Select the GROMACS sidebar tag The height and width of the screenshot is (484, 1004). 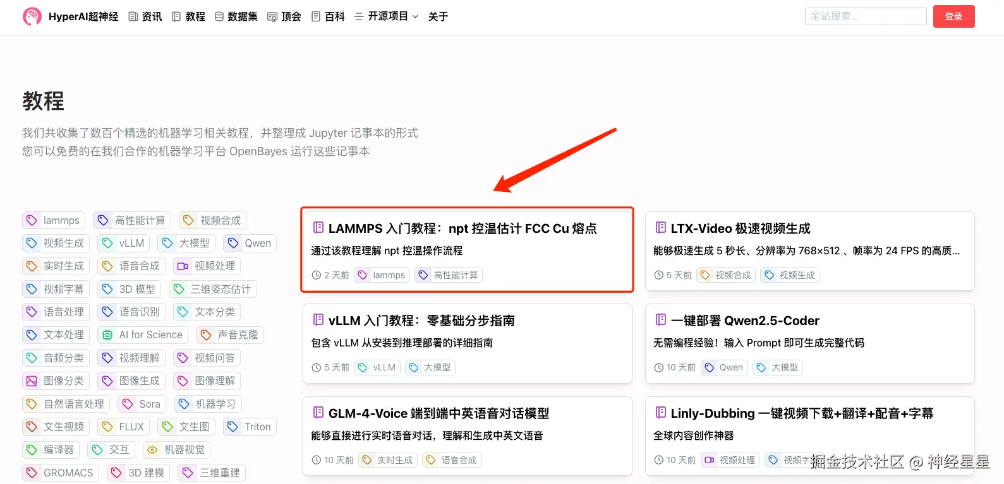(61, 473)
